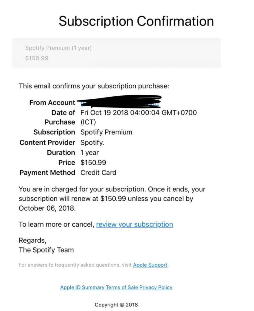Viewport: 254px width, 311px height.
Task: Open the Privacy Policy link
Action: point(156,287)
